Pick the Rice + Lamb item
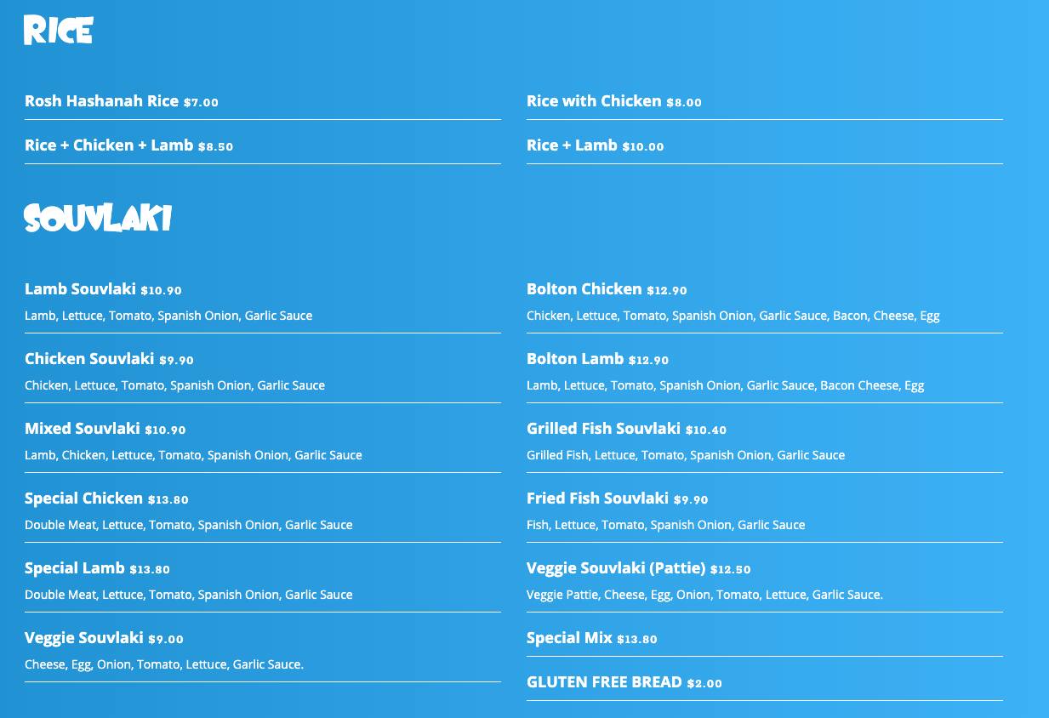Screen dimensions: 1049x718 pos(572,145)
